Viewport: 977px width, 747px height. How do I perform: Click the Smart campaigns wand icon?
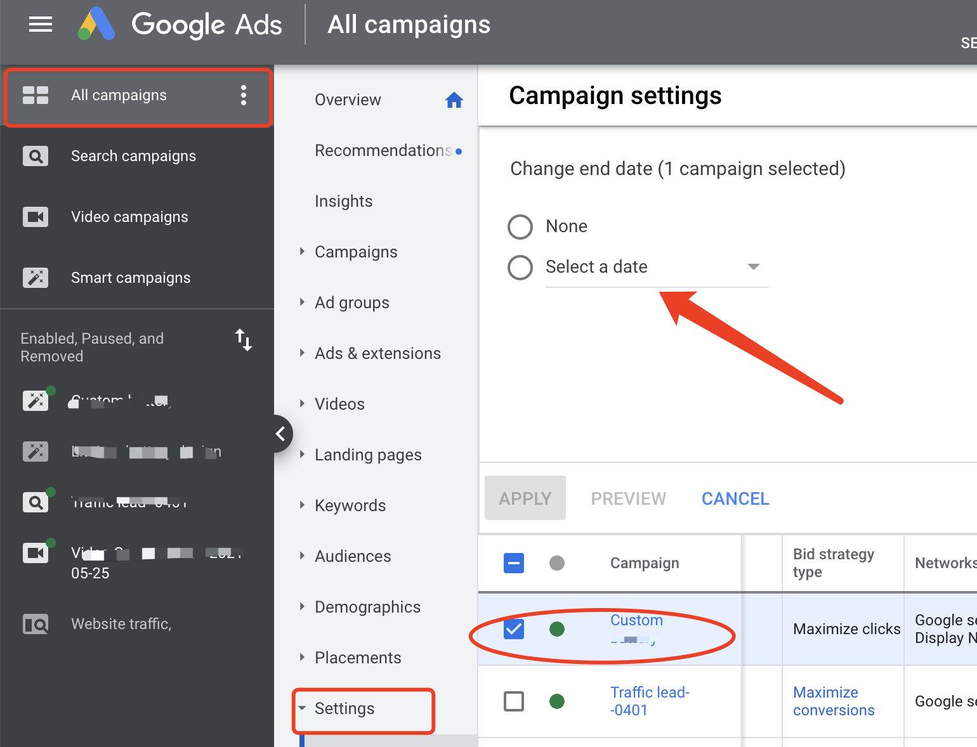pyautogui.click(x=36, y=278)
